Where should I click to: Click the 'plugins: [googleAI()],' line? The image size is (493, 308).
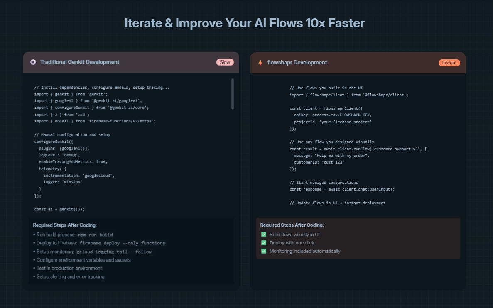click(x=64, y=148)
